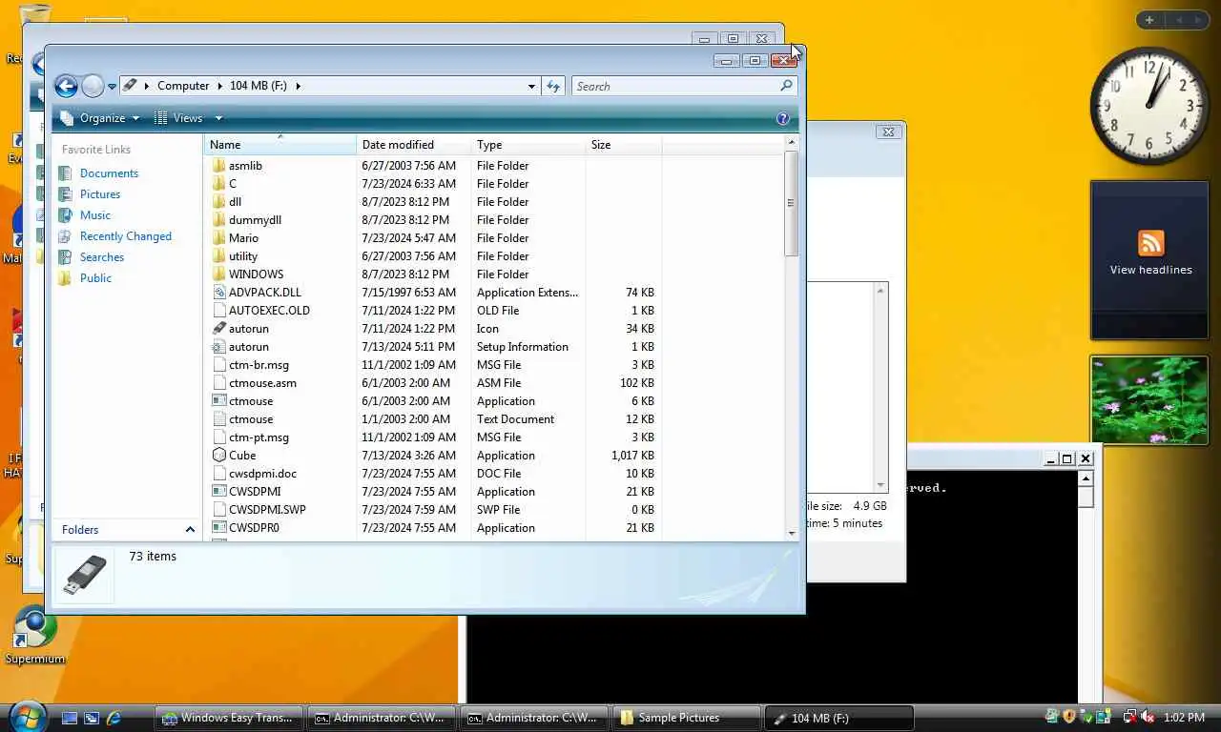Click the flower slideshow gadget thumbnail
1221x732 pixels.
(x=1149, y=400)
